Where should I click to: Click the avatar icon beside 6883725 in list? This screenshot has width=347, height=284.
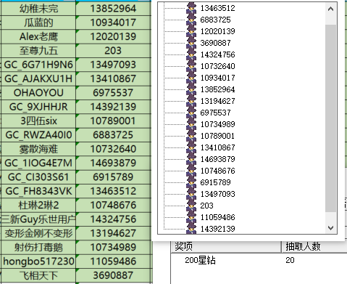[x=191, y=20]
